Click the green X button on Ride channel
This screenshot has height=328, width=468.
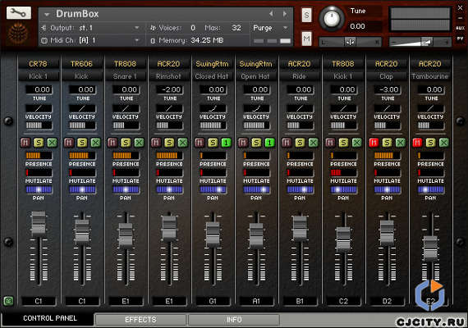314,143
